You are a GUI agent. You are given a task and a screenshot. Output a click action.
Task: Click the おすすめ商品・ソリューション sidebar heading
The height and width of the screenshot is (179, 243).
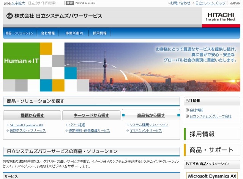(207, 164)
